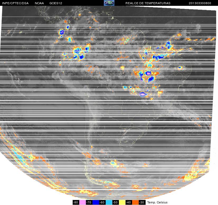This screenshot has height=205, width=218.
Task: Click the yellow legend color swatch
Action: click(122, 202)
